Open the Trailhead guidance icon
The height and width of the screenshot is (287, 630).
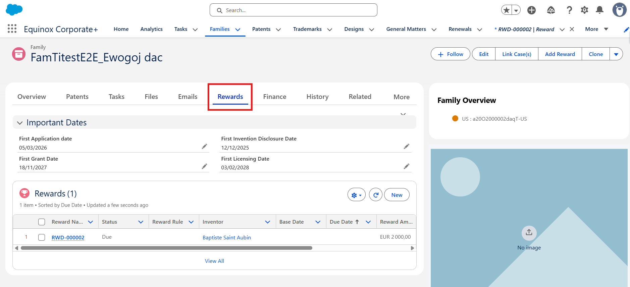coord(551,10)
